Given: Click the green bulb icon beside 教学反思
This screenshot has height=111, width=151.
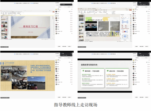Looking at the screenshot, I should click(x=83, y=71).
